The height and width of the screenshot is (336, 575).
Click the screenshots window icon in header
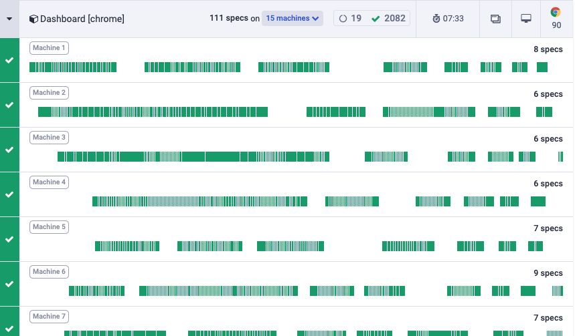(496, 19)
